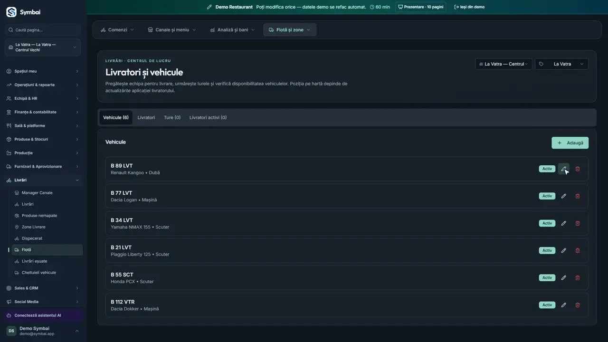Open Prezentare · 10 pagini button
608x342 pixels.
[420, 7]
